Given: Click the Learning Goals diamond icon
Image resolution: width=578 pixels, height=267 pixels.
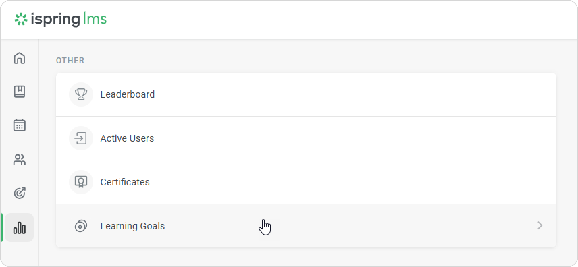Looking at the screenshot, I should tap(81, 226).
